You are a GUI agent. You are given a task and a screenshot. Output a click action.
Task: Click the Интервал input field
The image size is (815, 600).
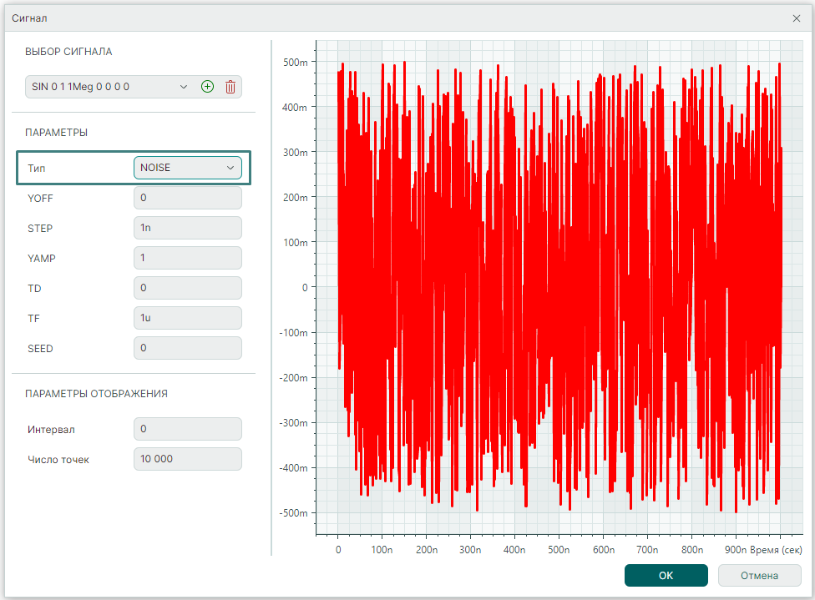(187, 429)
